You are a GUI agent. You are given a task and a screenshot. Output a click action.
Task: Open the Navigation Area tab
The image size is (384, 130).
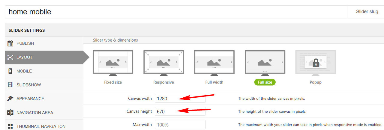point(44,113)
